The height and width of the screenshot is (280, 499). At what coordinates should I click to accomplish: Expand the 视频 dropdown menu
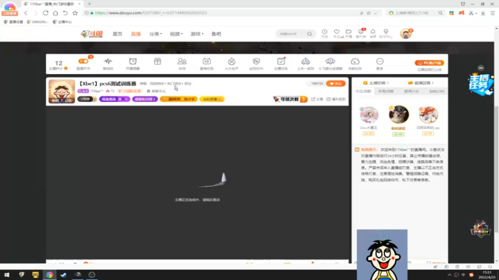click(x=176, y=34)
